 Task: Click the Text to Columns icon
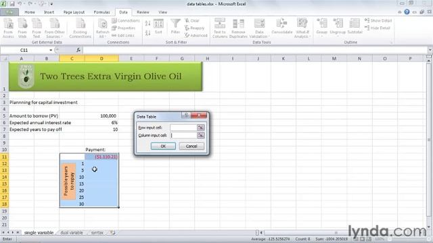coord(220,28)
